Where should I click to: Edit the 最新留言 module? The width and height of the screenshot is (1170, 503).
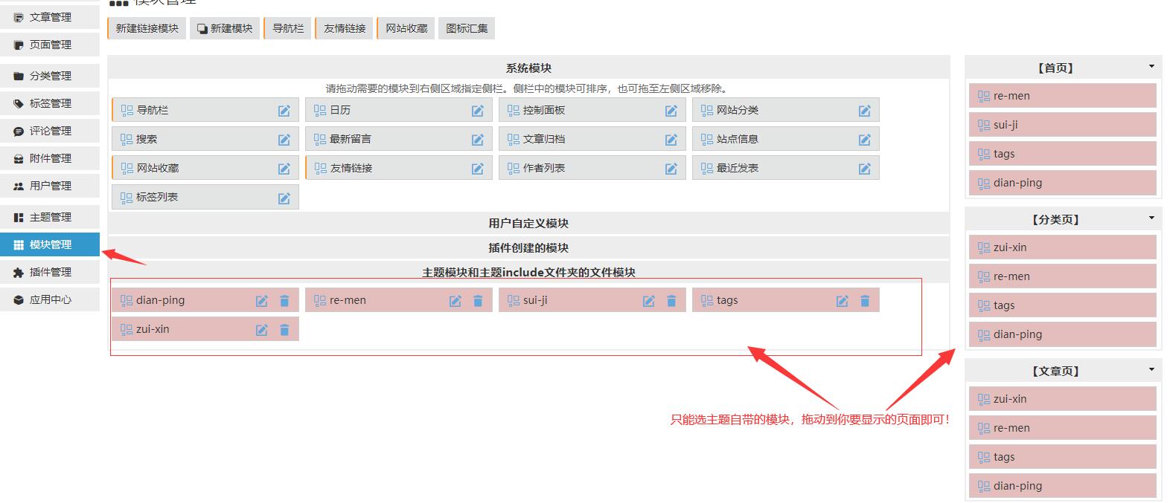click(478, 140)
